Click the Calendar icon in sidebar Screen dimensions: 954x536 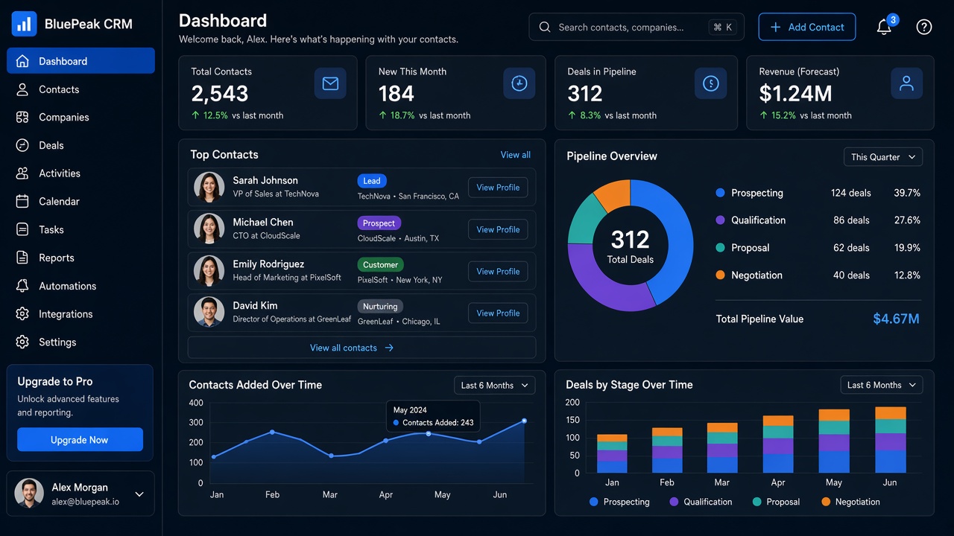tap(22, 202)
